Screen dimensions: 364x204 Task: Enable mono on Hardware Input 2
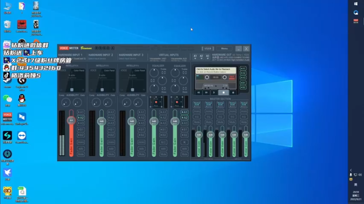(x=111, y=142)
